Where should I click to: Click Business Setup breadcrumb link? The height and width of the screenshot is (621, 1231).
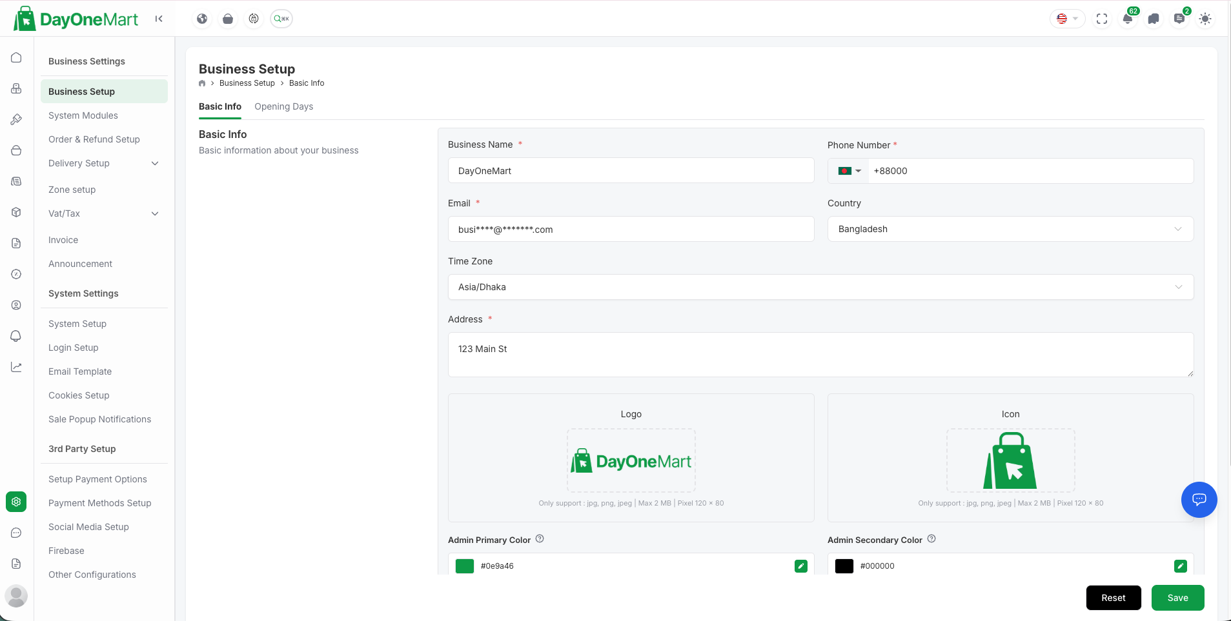tap(247, 83)
